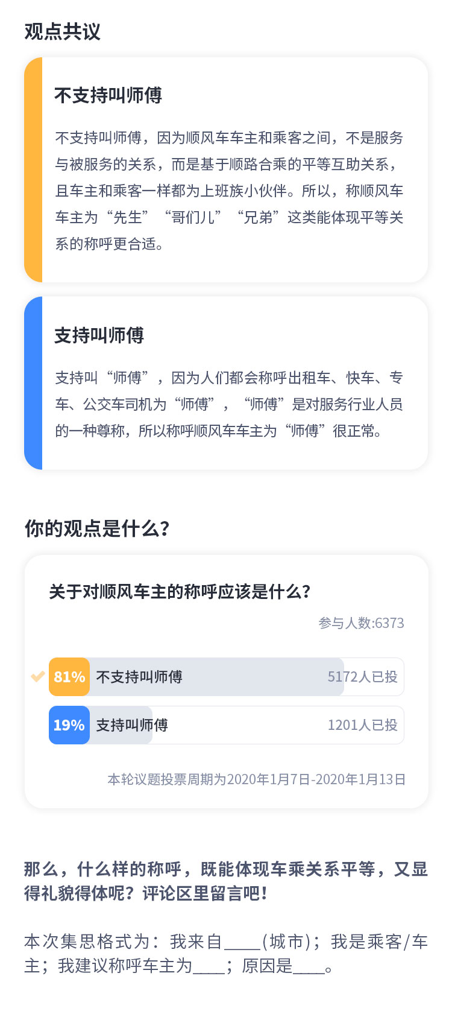Click the voting period date text
The height and width of the screenshot is (1011, 452).
click(257, 779)
